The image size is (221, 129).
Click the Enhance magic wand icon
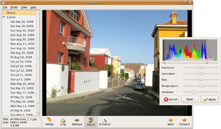tap(104, 120)
